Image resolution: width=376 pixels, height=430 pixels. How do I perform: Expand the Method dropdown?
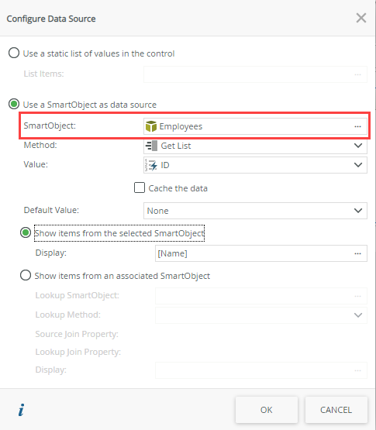point(255,146)
